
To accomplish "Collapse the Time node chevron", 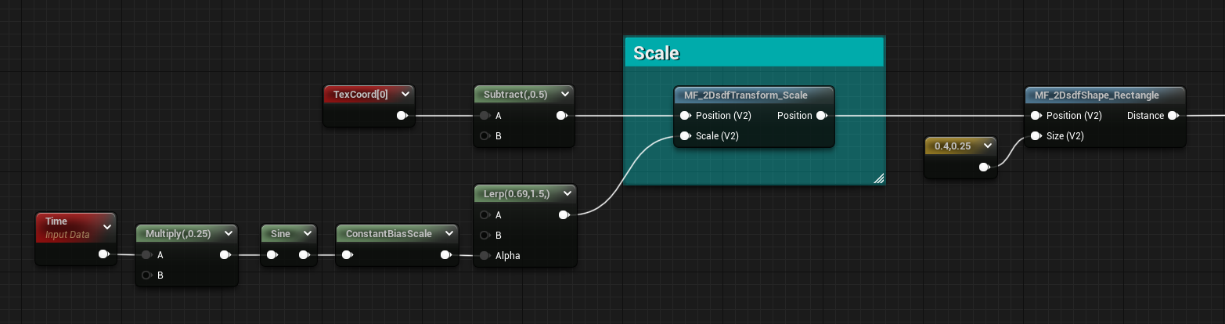I will 107,227.
